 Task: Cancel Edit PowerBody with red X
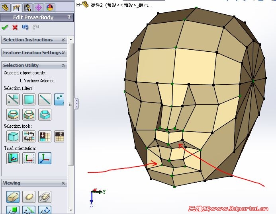pyautogui.click(x=15, y=27)
